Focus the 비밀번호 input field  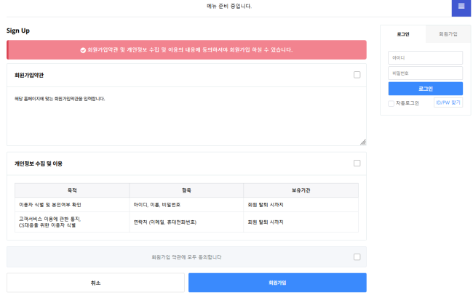point(426,73)
